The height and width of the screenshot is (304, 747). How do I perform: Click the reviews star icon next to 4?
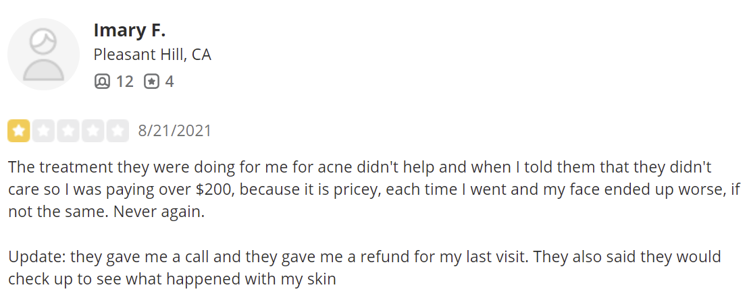[151, 82]
